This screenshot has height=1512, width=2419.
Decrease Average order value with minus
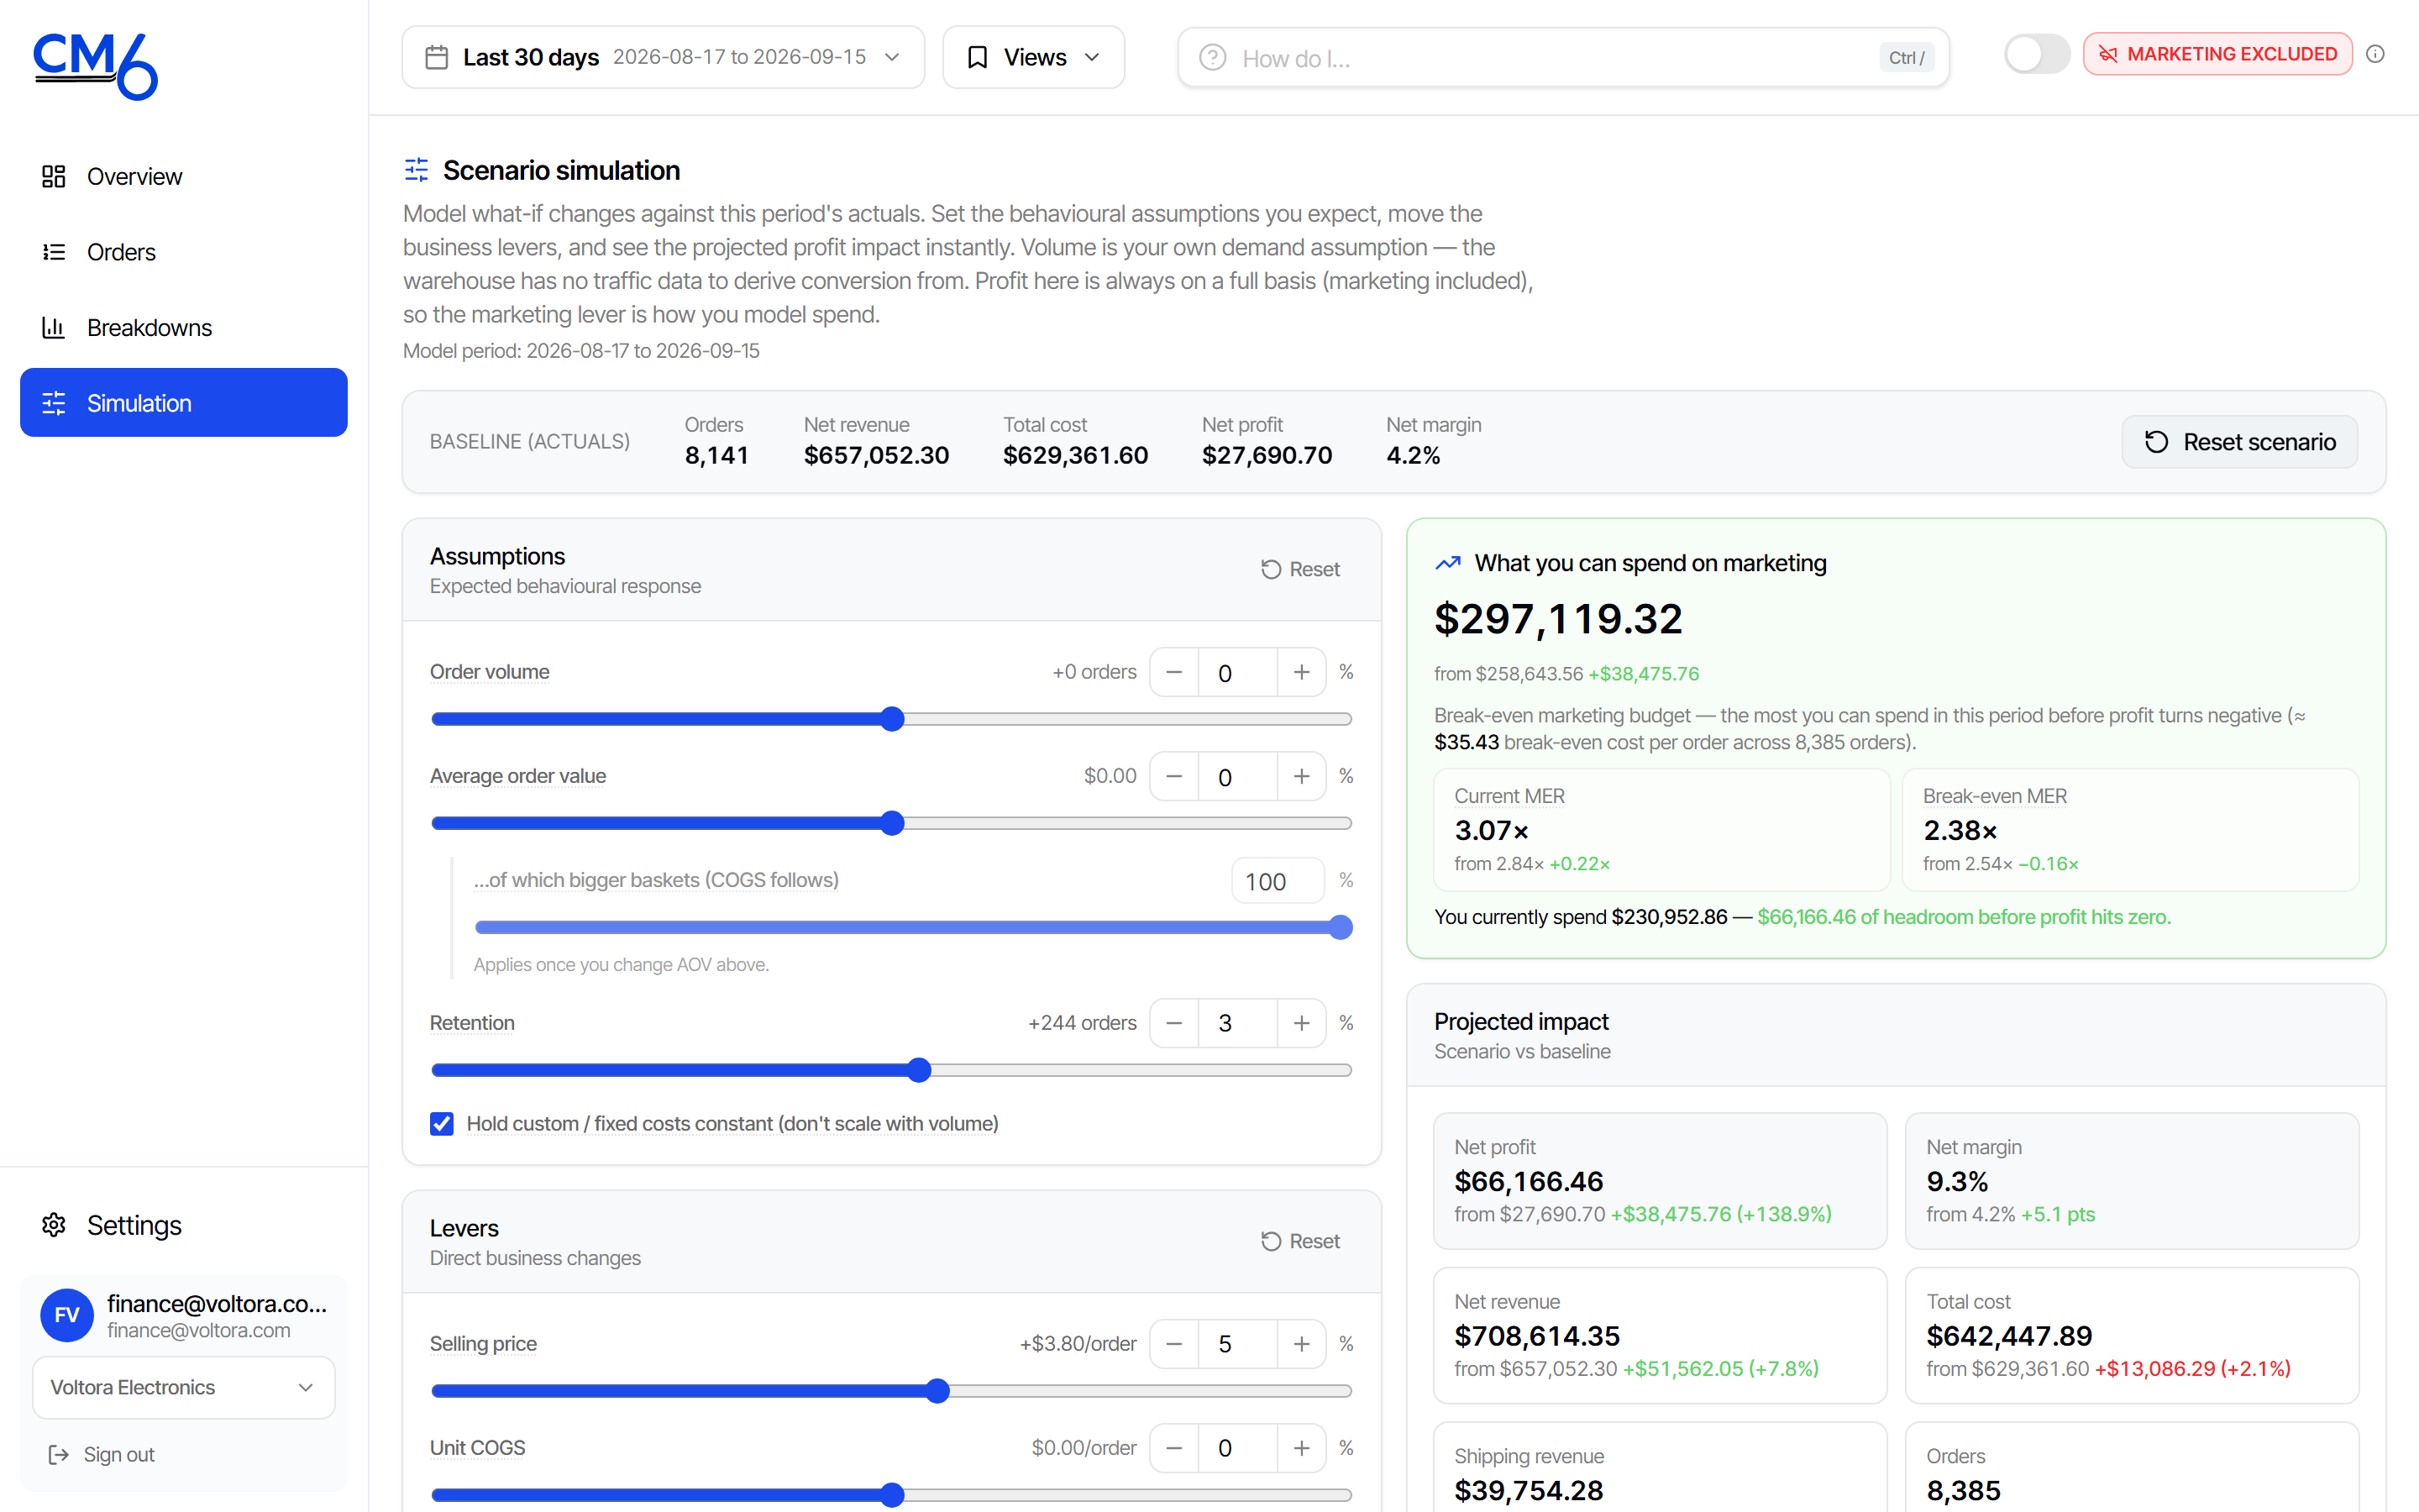tap(1174, 776)
